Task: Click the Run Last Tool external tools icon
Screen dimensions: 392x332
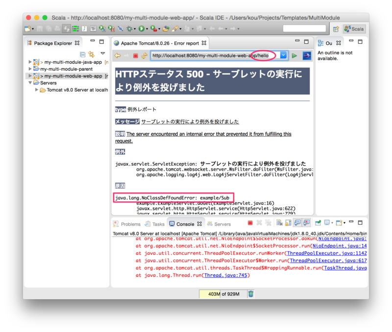Action: [x=153, y=29]
